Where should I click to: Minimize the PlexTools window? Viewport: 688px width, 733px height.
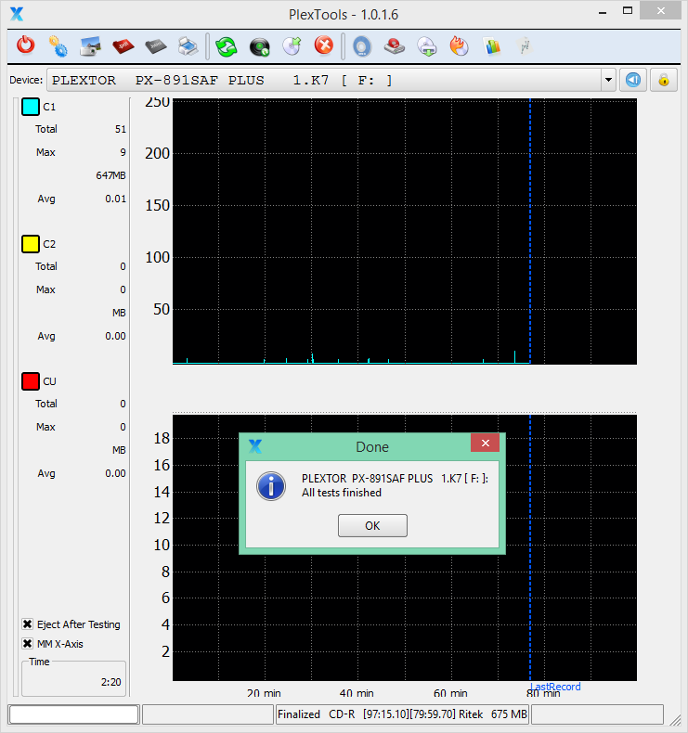point(603,11)
